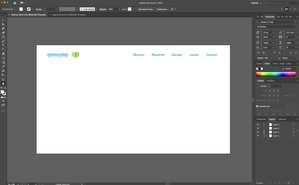Click the Preferences button
The height and width of the screenshot is (185, 299).
pyautogui.click(x=162, y=9)
